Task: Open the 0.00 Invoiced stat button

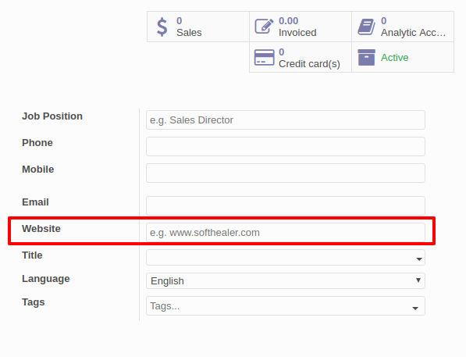Action: 301,27
